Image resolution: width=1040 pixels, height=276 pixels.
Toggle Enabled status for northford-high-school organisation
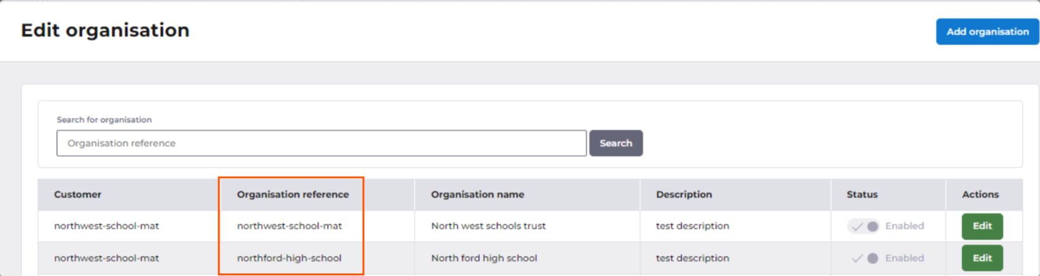pos(864,258)
